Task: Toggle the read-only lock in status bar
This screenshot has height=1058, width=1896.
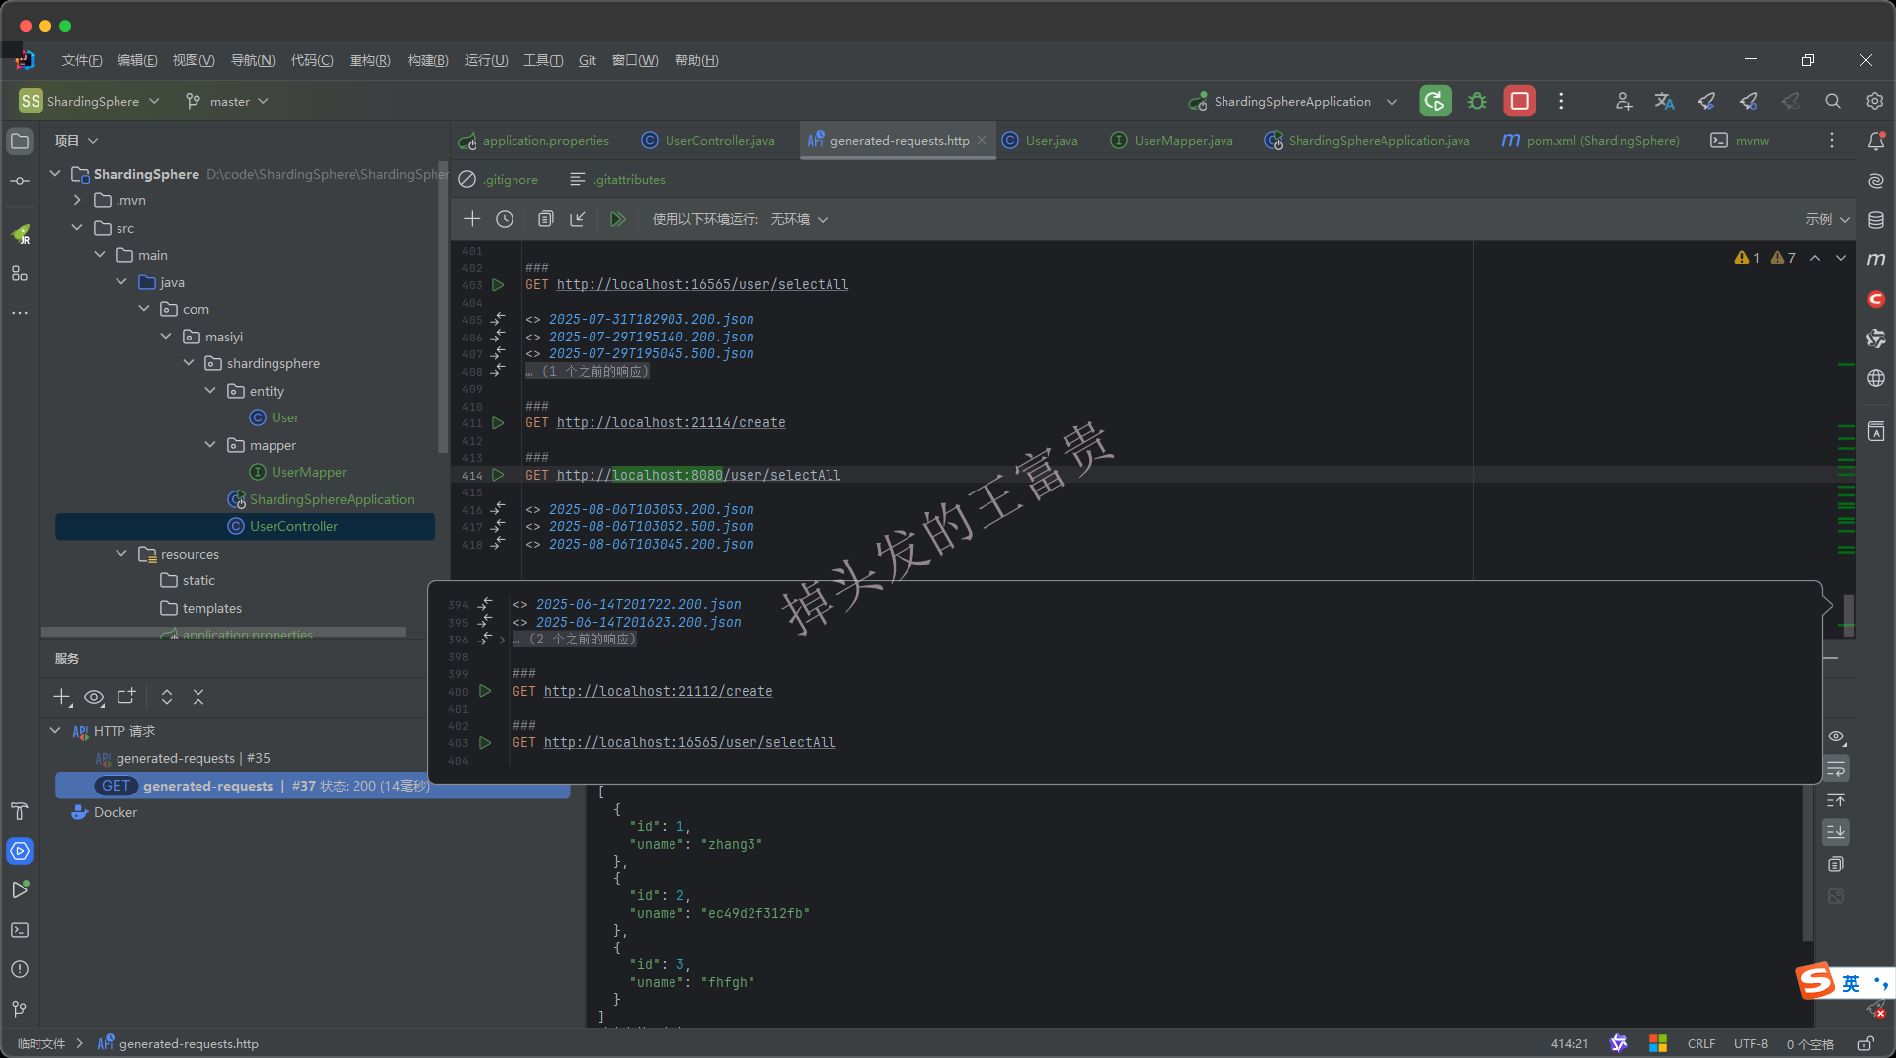Action: tap(1865, 1043)
